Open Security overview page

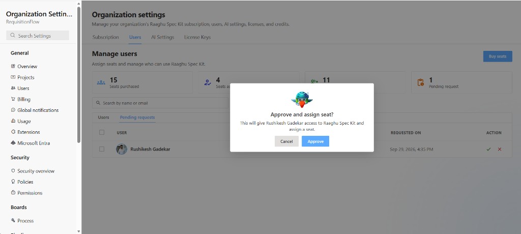(36, 171)
